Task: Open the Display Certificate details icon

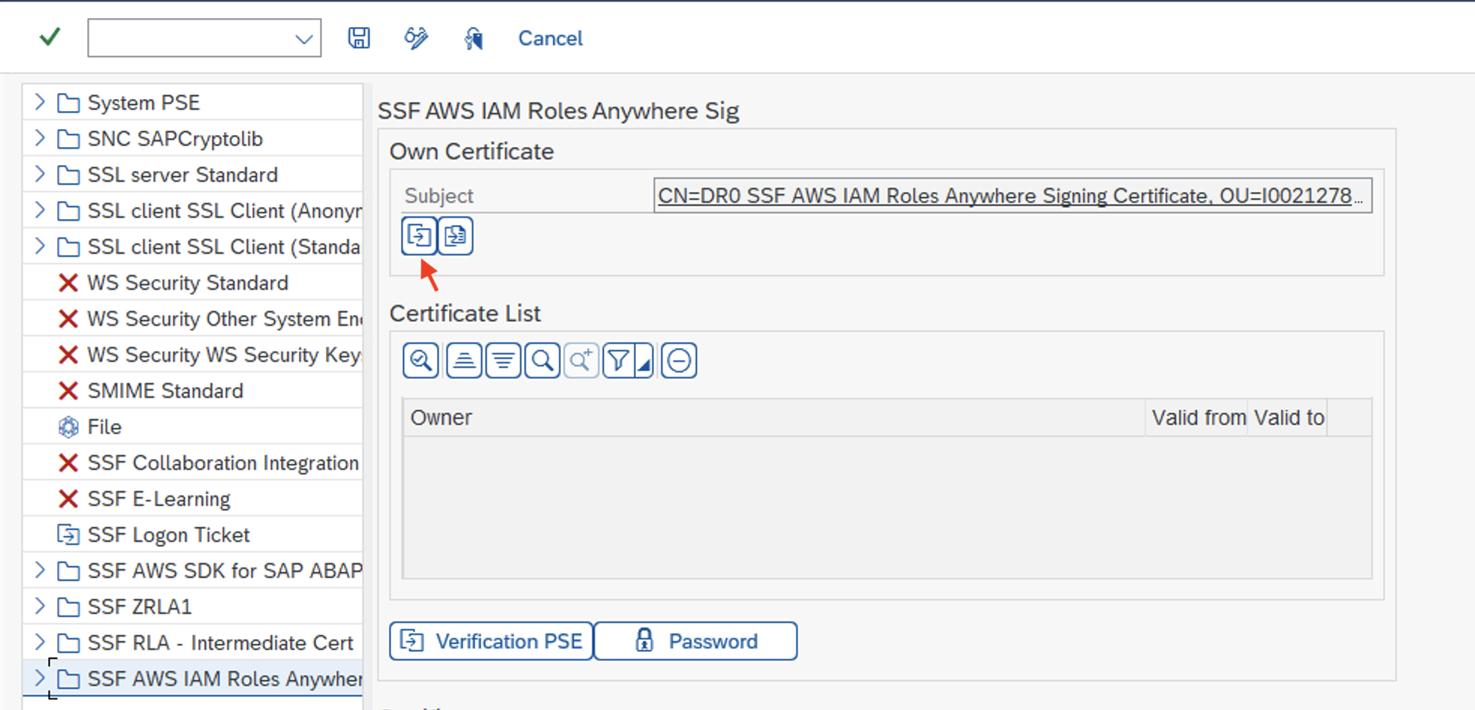Action: tap(421, 360)
